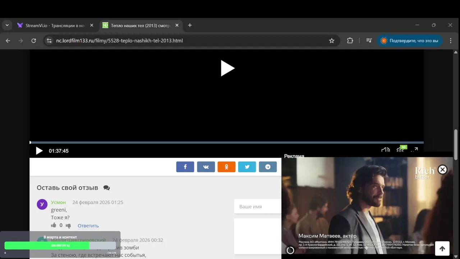Click the scrollbar up arrow
460x259 pixels.
point(456,53)
